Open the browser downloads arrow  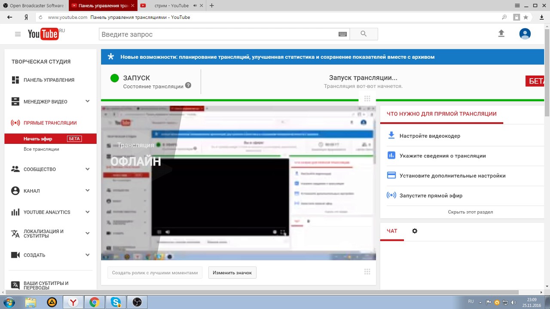[541, 17]
